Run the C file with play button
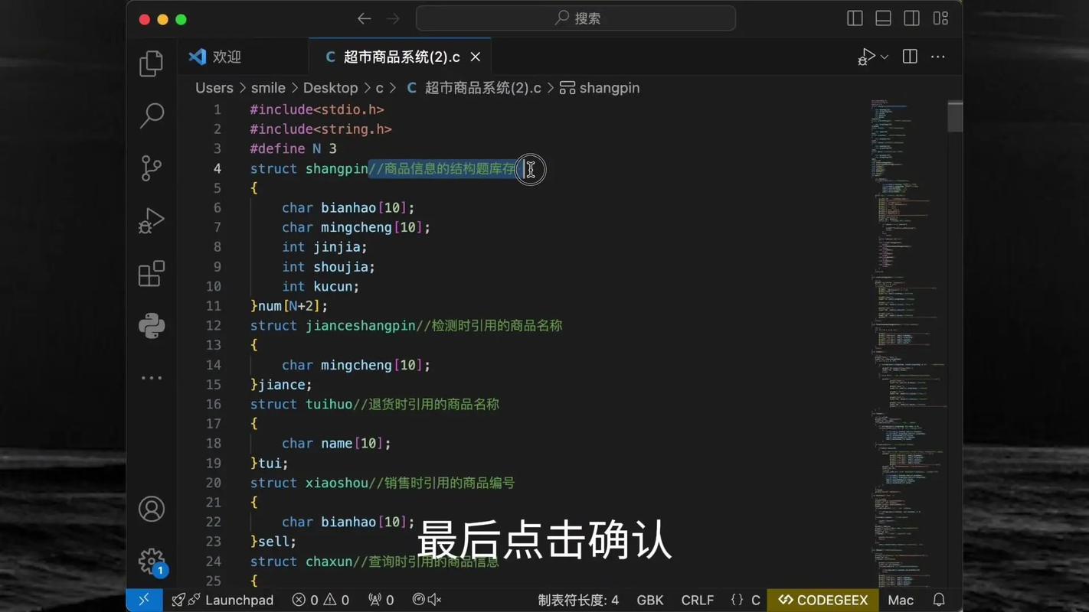Viewport: 1089px width, 612px height. (x=866, y=57)
